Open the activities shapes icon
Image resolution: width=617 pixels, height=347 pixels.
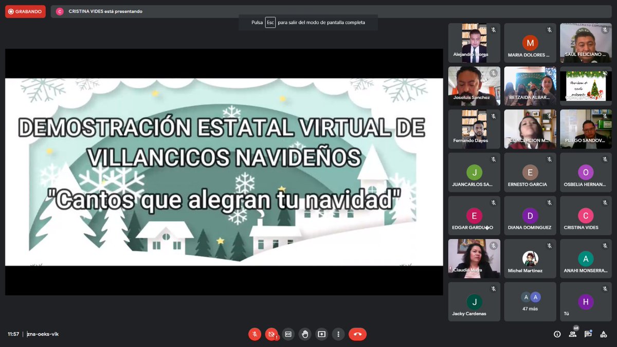pos(604,334)
